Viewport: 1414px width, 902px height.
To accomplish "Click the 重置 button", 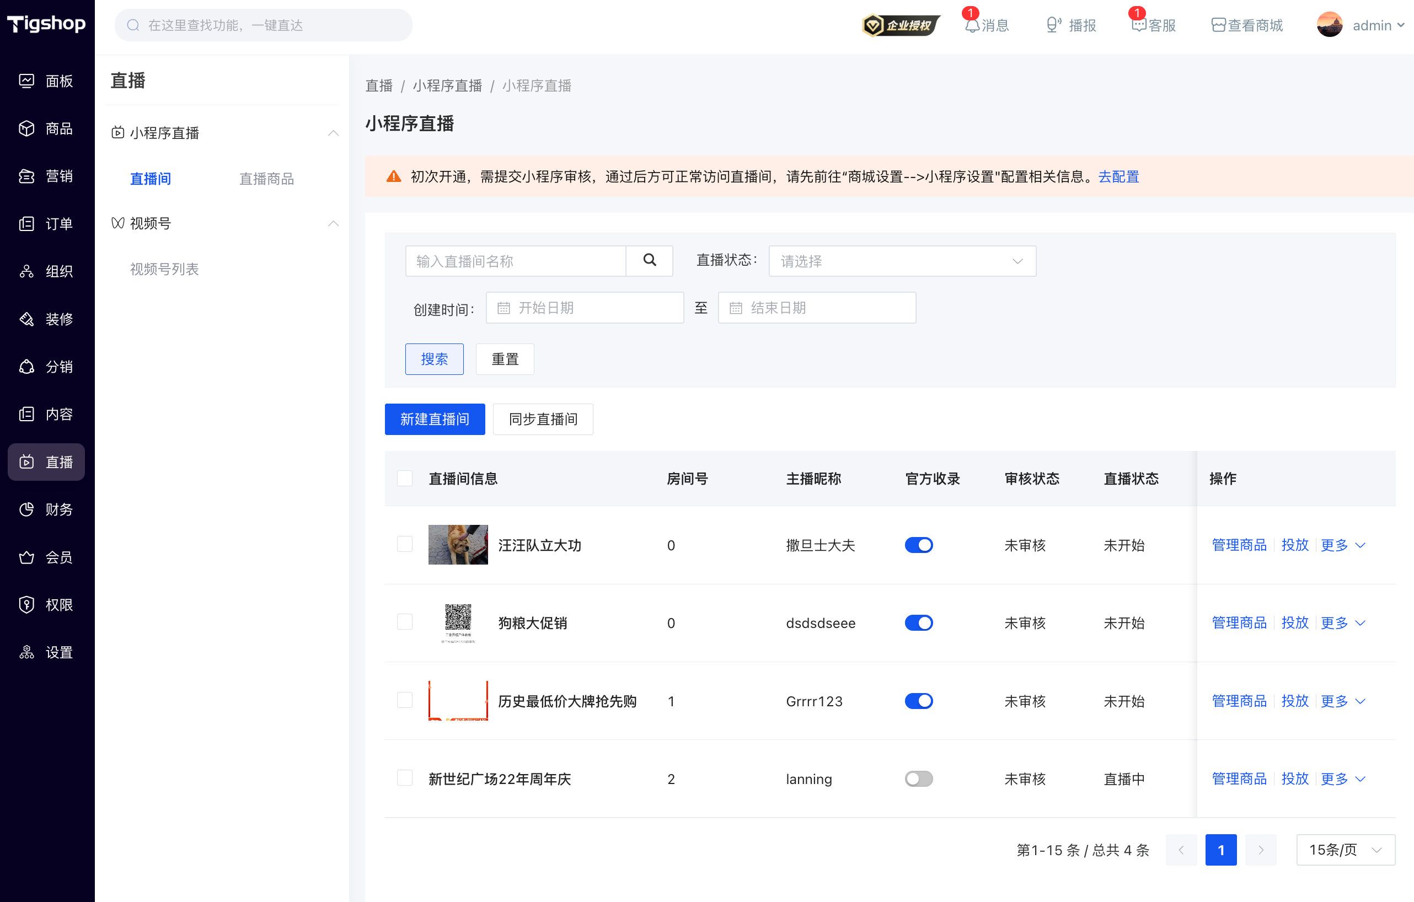I will (505, 359).
